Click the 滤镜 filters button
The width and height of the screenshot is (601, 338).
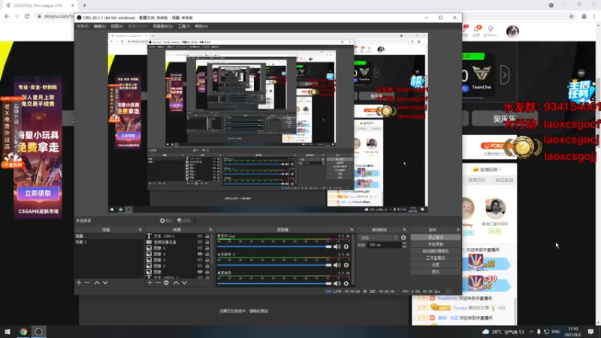(x=184, y=220)
